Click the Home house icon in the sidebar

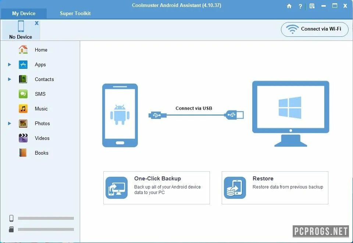point(23,50)
